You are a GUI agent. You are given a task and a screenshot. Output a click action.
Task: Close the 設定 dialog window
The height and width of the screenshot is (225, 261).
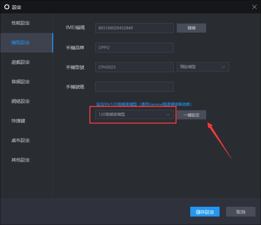(254, 7)
